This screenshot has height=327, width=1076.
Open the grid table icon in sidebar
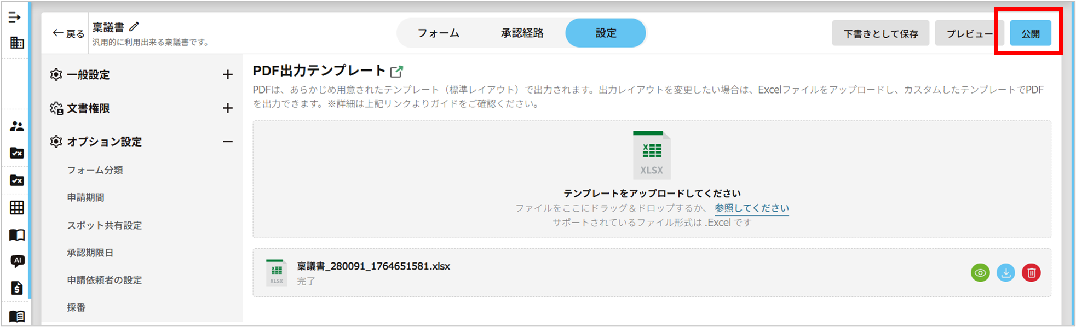pyautogui.click(x=17, y=208)
